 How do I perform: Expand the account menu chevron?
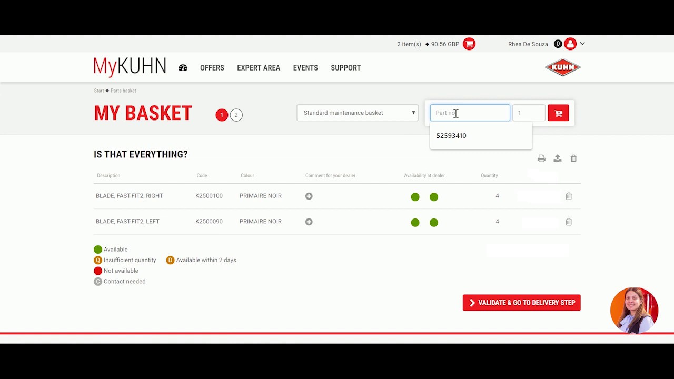[582, 44]
